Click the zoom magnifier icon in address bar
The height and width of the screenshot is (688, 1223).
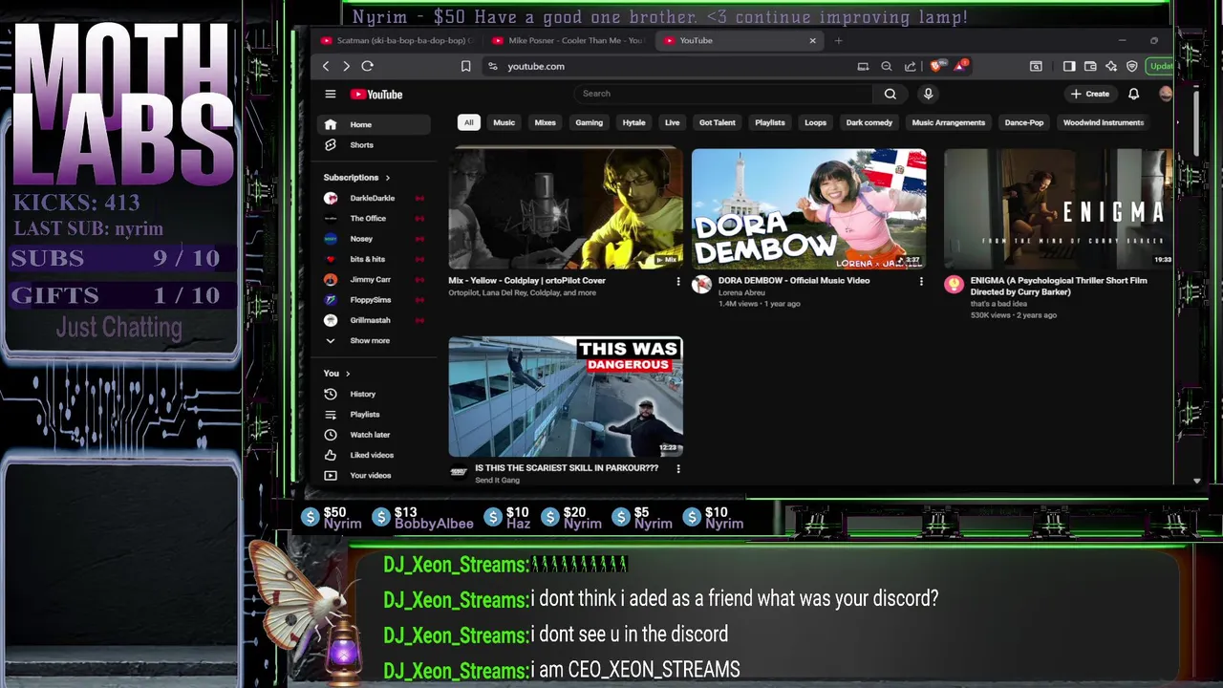886,66
